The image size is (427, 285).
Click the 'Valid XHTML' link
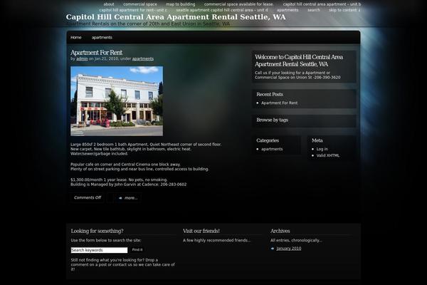pos(328,155)
